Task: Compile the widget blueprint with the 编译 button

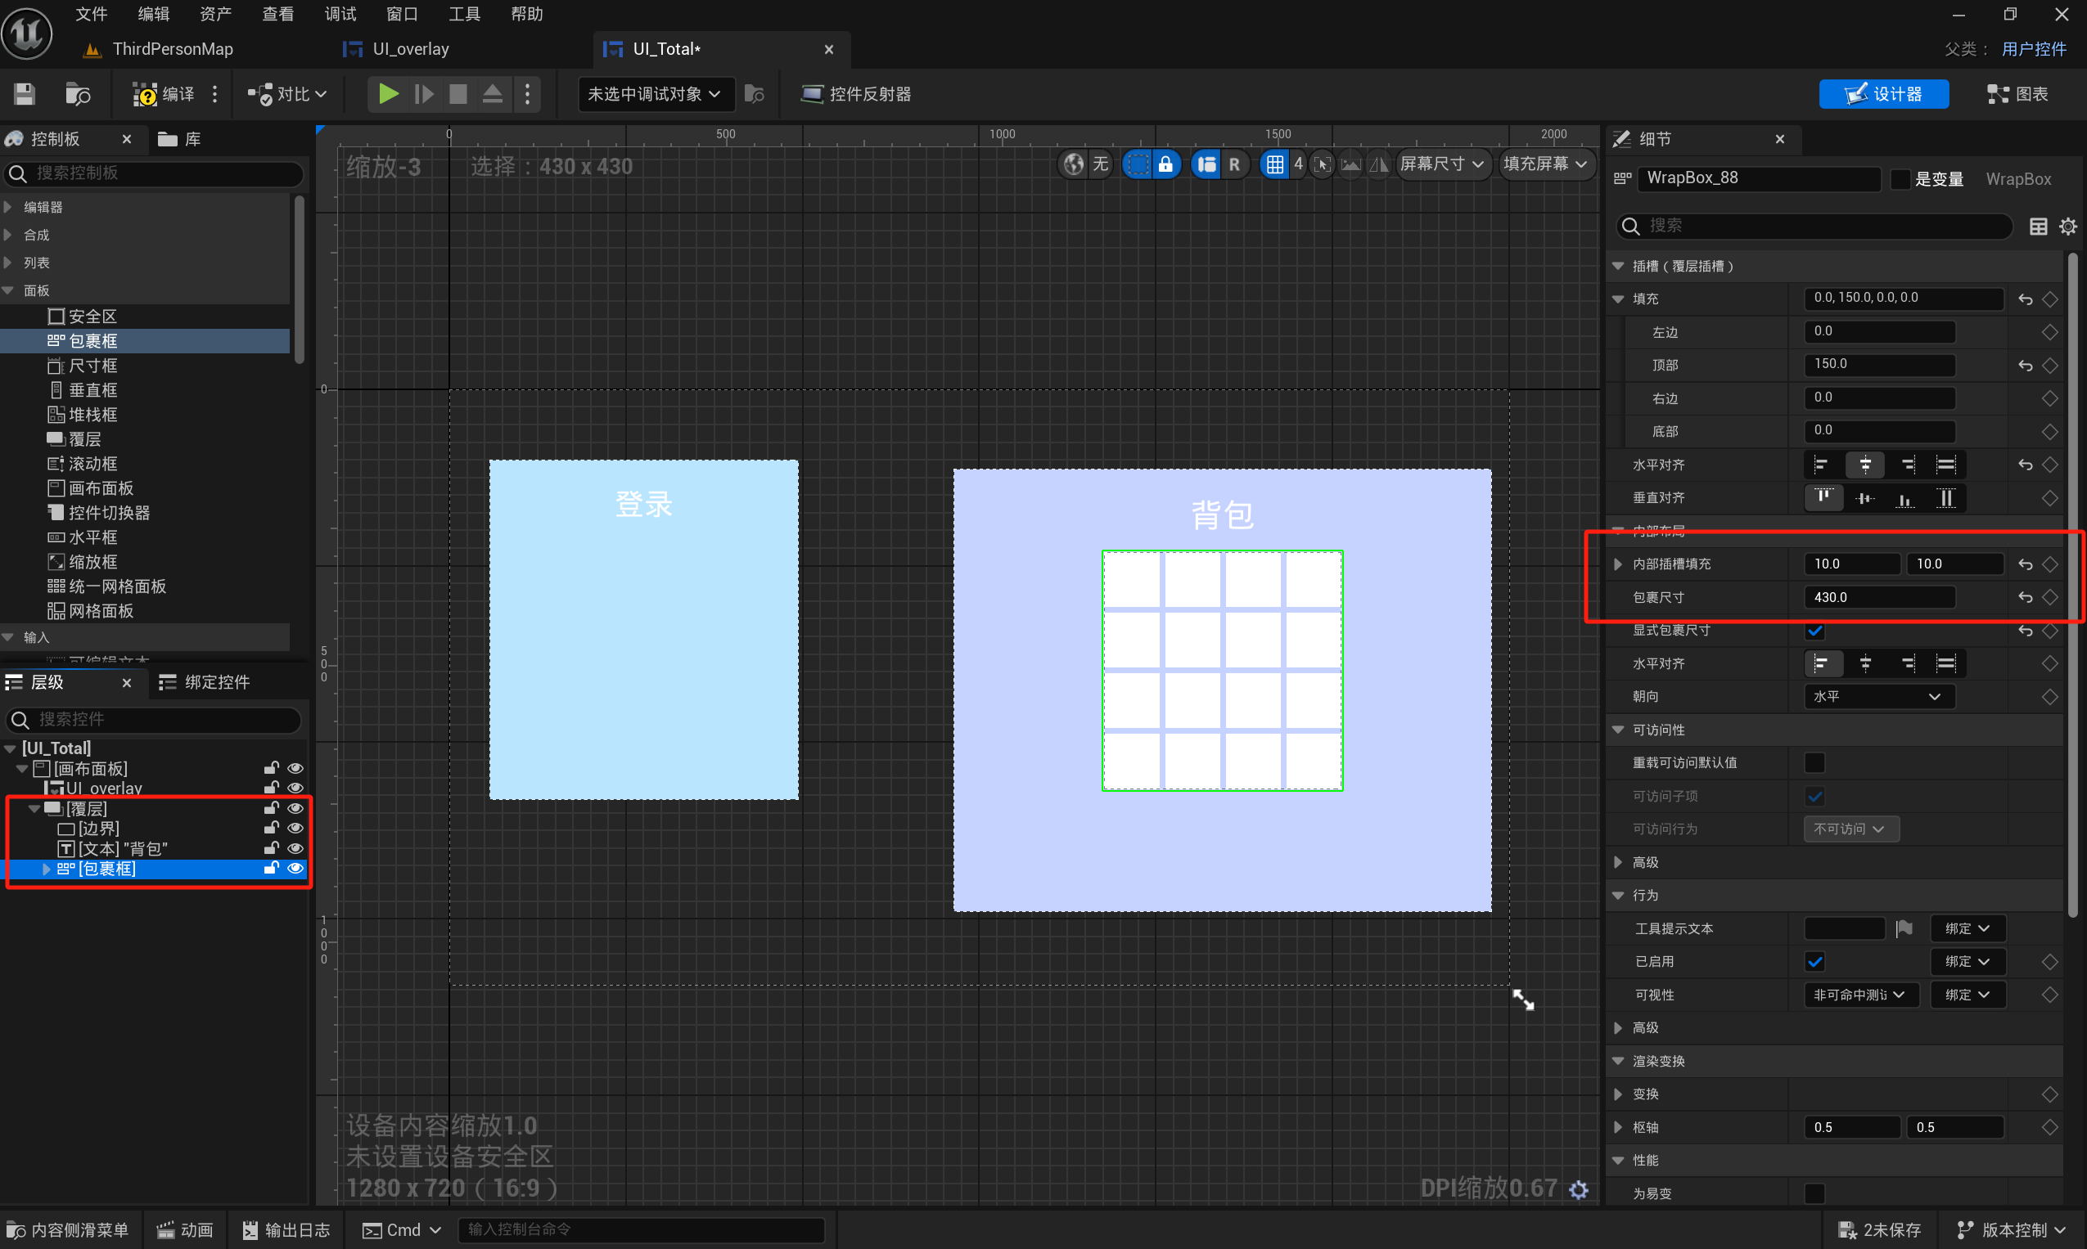Action: pyautogui.click(x=164, y=93)
